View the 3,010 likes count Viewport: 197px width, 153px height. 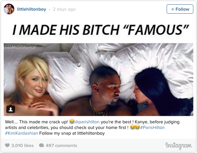click(22, 145)
